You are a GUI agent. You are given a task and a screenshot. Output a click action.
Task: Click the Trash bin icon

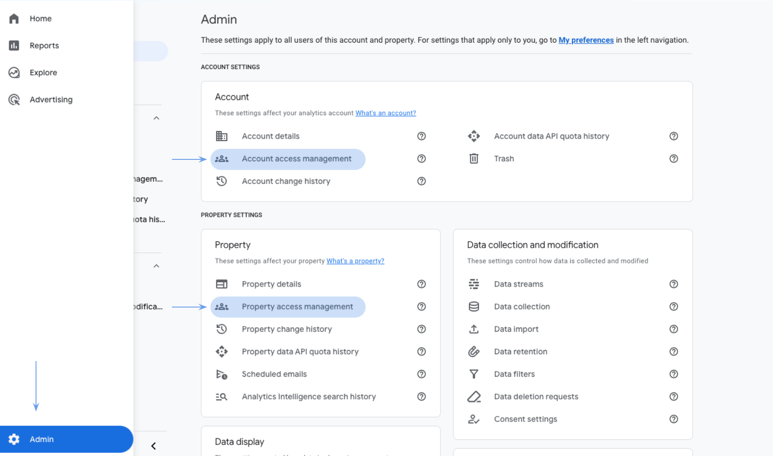point(474,159)
